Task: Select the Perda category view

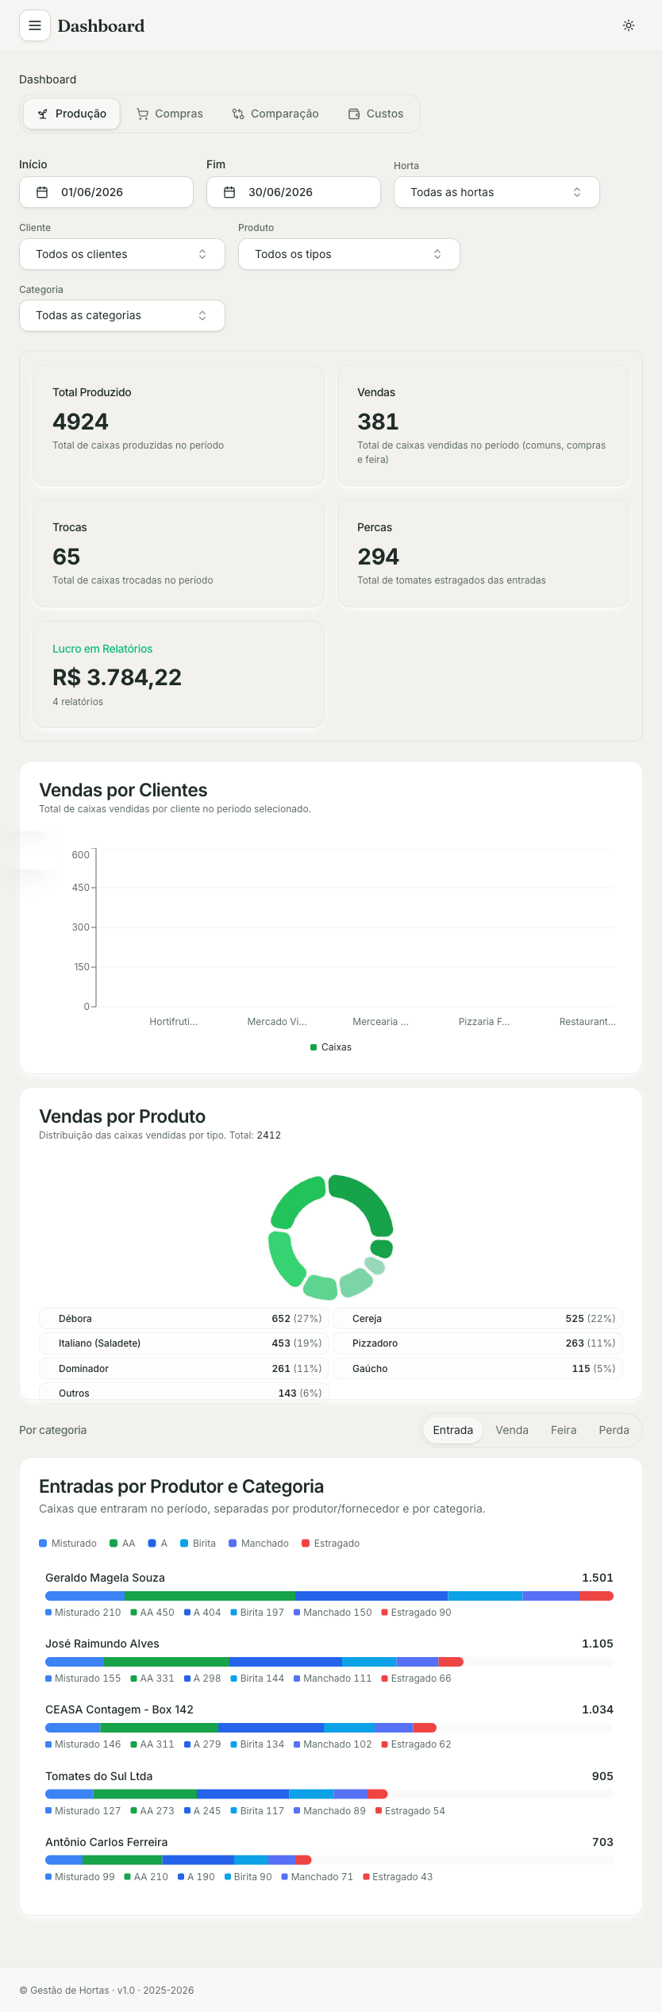Action: click(x=614, y=1430)
